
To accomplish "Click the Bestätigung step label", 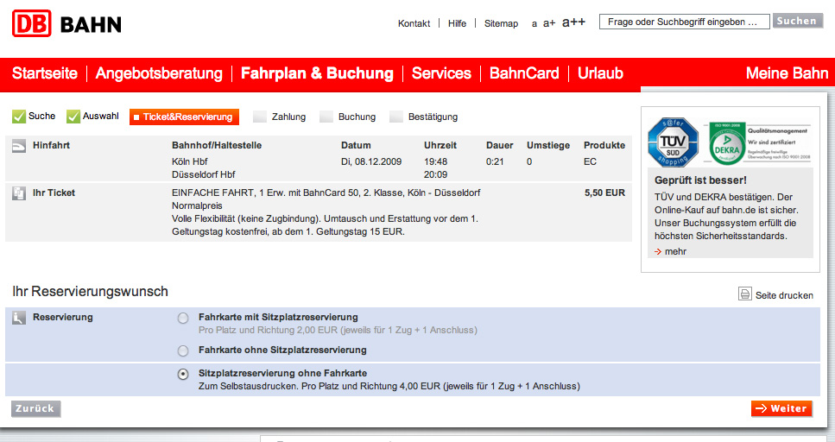I will coord(433,117).
